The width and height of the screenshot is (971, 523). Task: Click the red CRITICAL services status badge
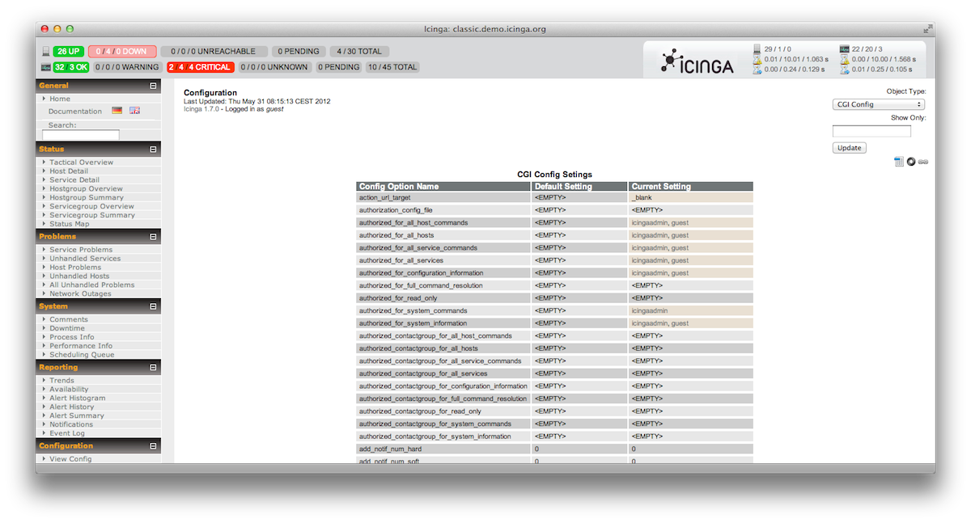pos(200,67)
